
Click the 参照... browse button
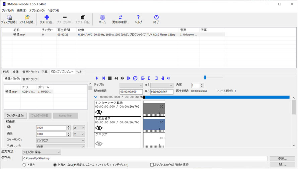pyautogui.click(x=282, y=158)
